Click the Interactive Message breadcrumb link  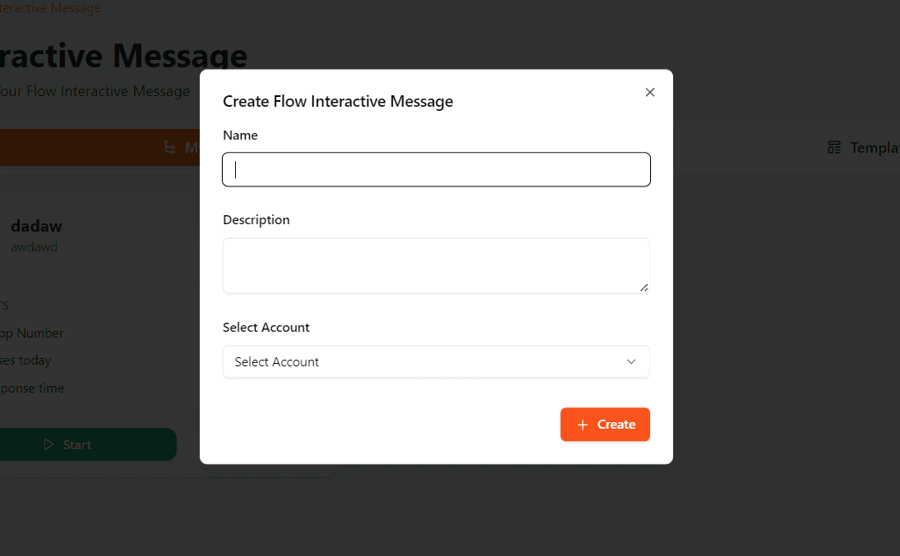(x=50, y=7)
